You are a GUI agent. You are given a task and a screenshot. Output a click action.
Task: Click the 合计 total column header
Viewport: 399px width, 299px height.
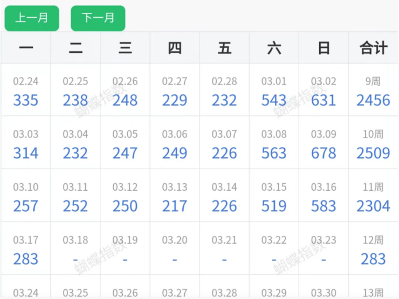(x=373, y=48)
